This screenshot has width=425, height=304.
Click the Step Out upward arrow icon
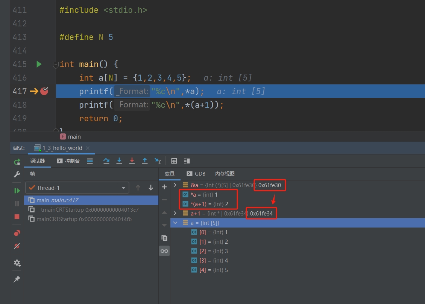point(145,161)
